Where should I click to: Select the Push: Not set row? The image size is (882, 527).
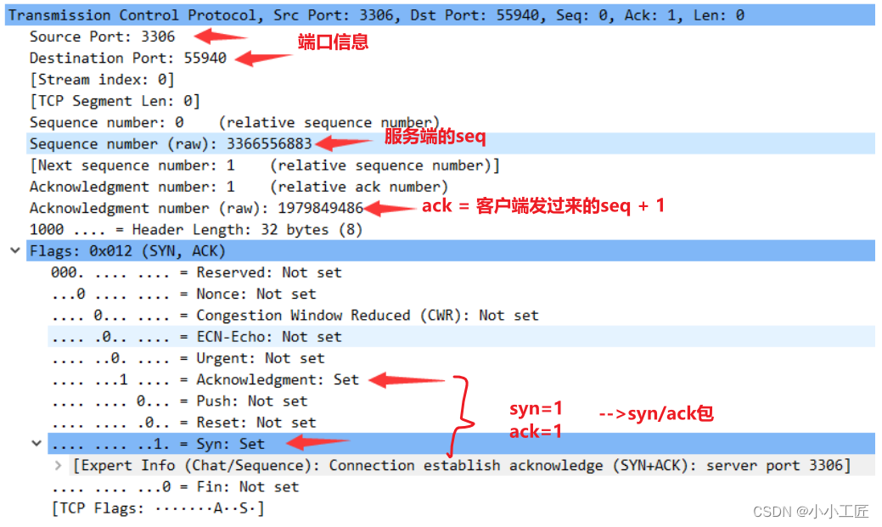coord(179,401)
